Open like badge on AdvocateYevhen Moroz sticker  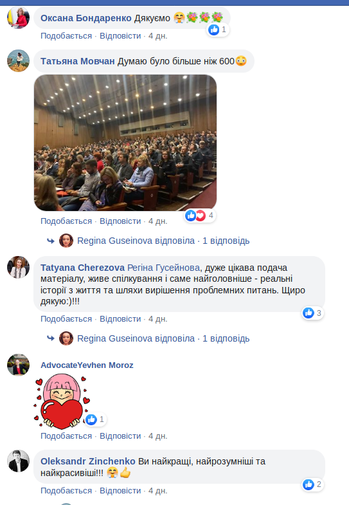point(95,419)
